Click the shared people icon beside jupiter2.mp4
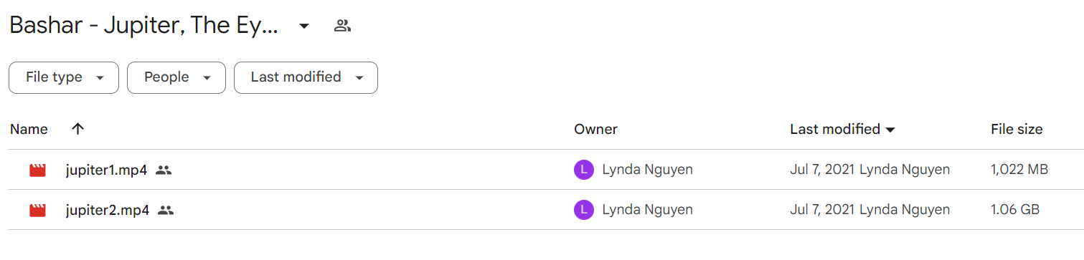Image resolution: width=1084 pixels, height=260 pixels. pos(166,211)
